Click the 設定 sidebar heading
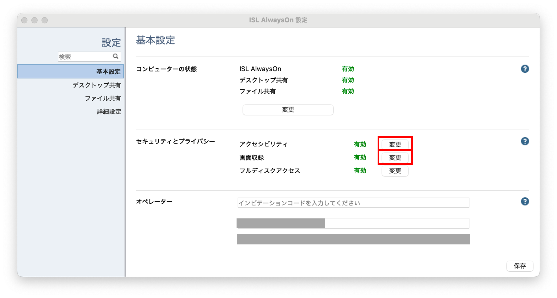The height and width of the screenshot is (298, 557). [x=111, y=42]
